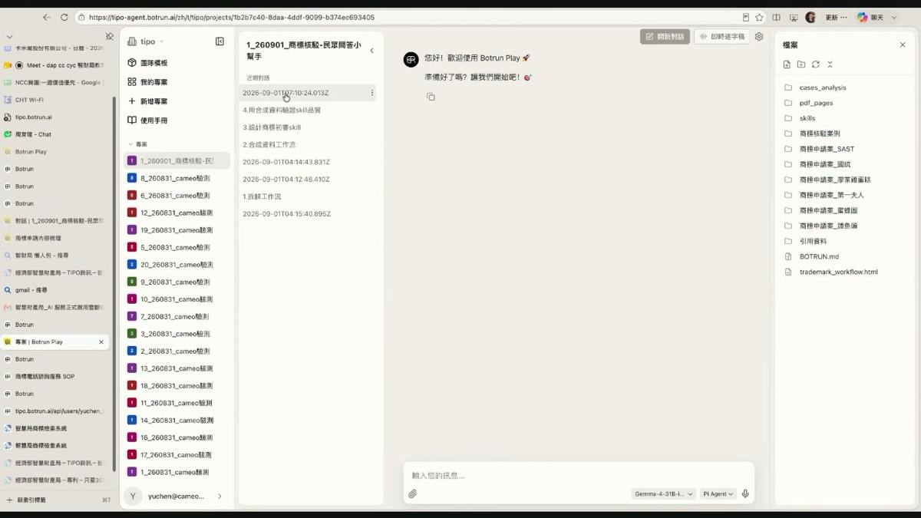Open the Gemma-4-31B model dropdown
Screen dimensions: 921x518
(x=664, y=494)
